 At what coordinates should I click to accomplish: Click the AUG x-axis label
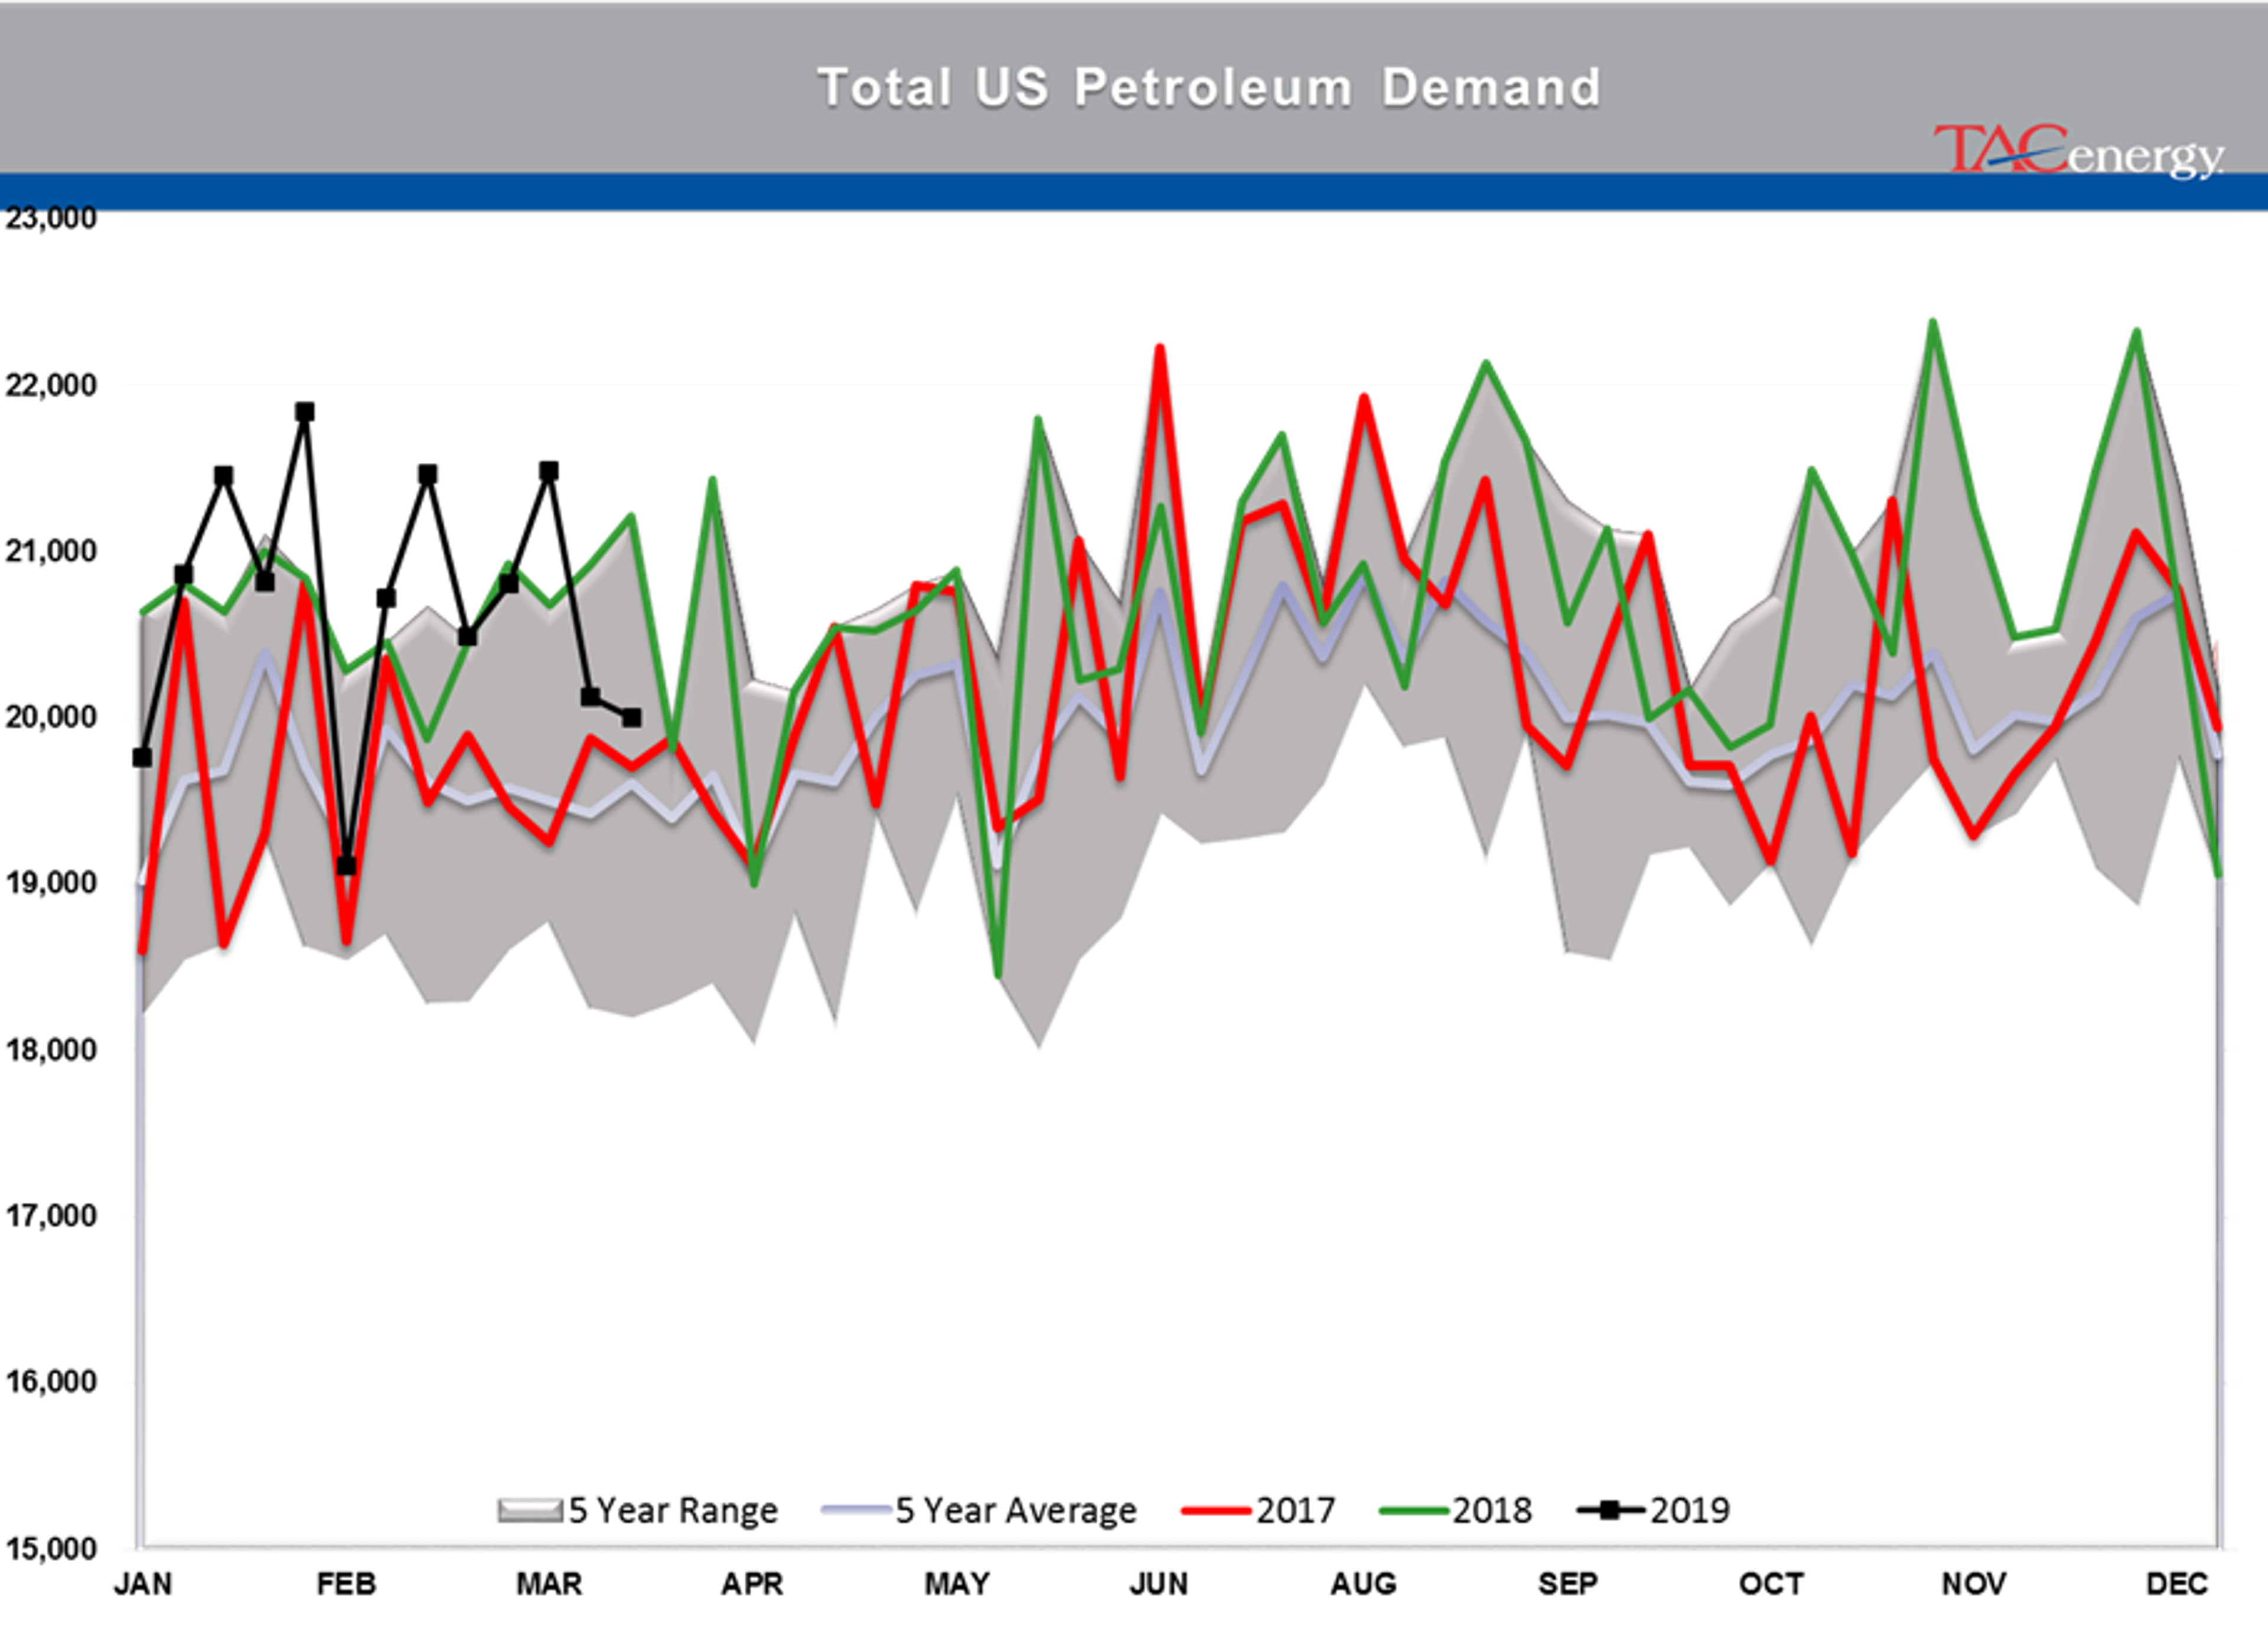[1363, 1584]
